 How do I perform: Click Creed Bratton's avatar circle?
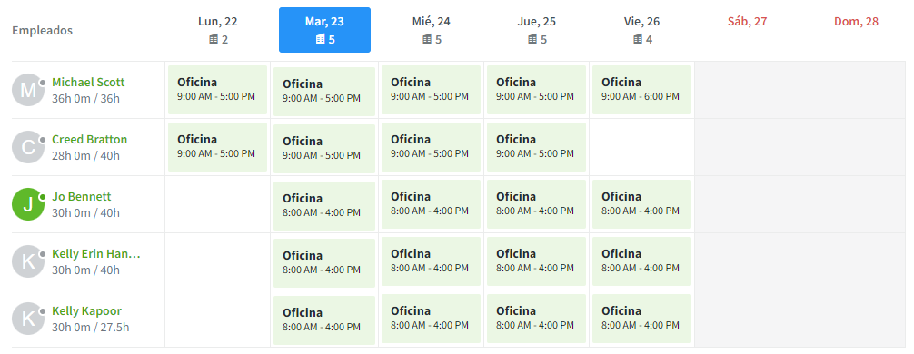(28, 147)
